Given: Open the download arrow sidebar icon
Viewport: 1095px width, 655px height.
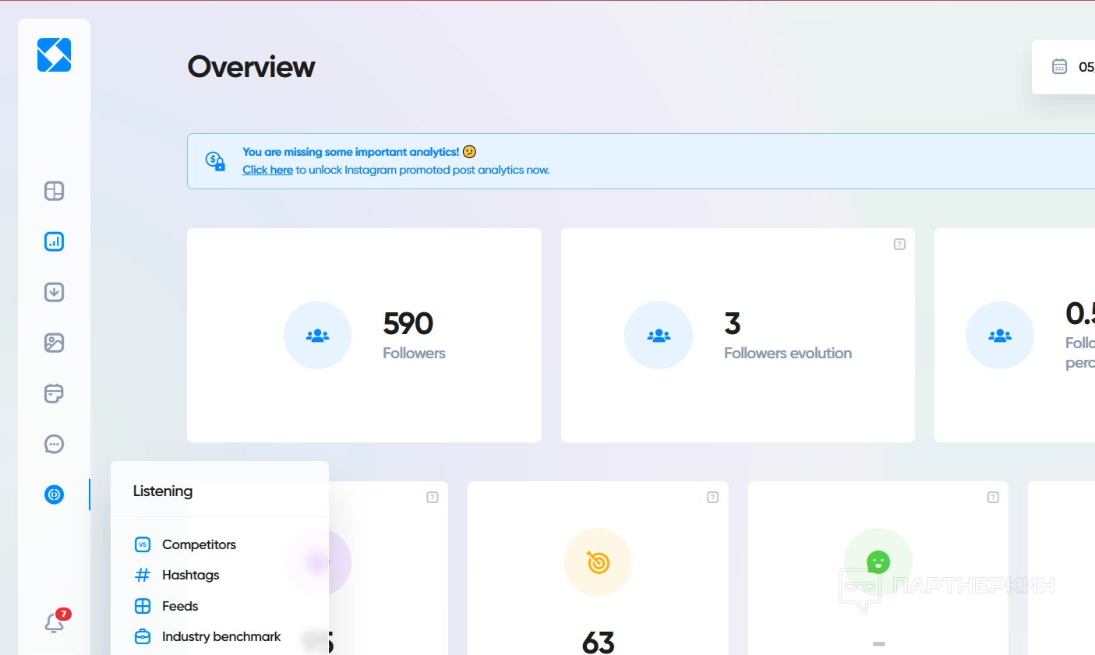Looking at the screenshot, I should tap(54, 292).
